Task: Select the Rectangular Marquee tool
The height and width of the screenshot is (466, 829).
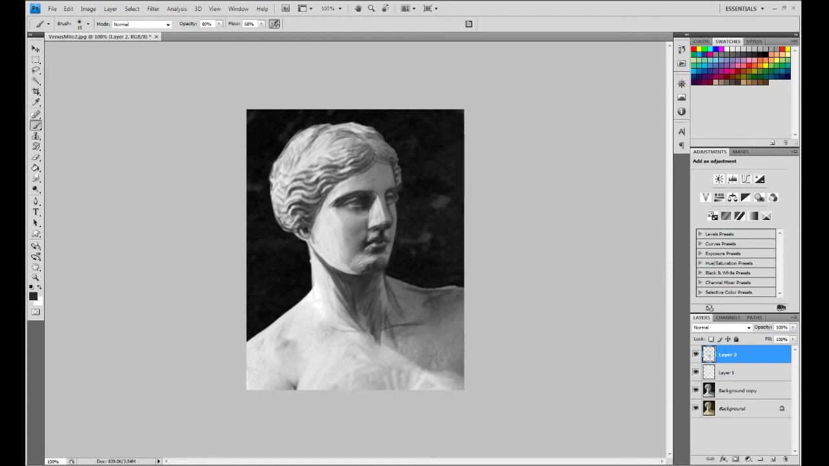Action: 36,60
